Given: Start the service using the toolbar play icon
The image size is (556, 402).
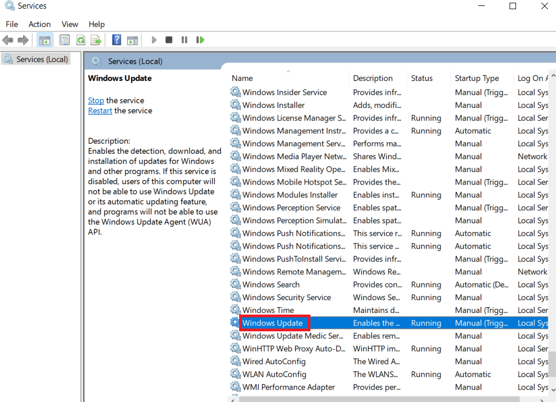Looking at the screenshot, I should coord(154,39).
